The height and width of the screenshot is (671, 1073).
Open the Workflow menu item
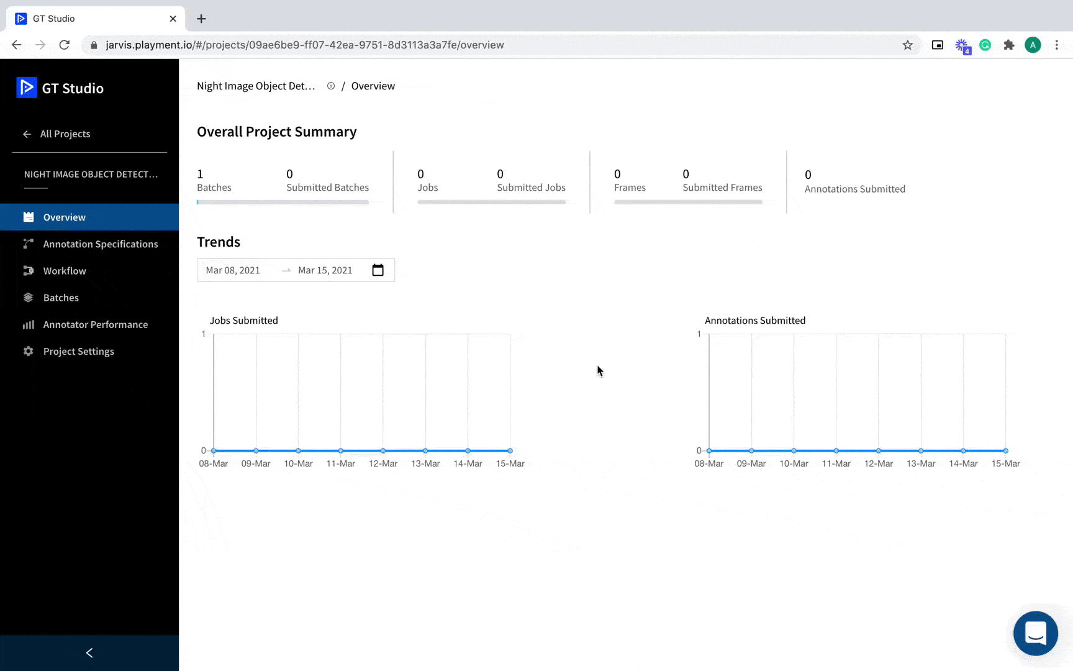(89, 271)
